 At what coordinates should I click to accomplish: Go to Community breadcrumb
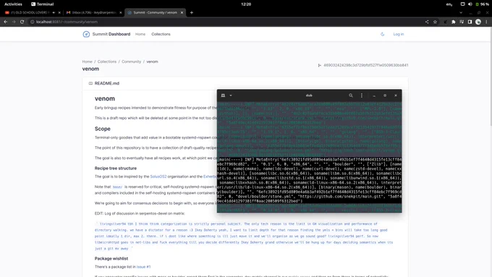tap(131, 61)
